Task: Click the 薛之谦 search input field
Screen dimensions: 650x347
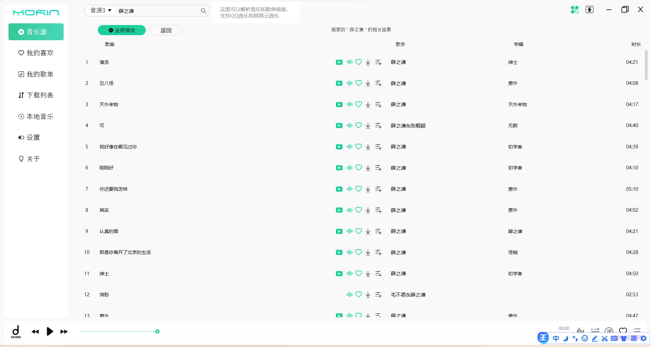Action: tap(156, 10)
